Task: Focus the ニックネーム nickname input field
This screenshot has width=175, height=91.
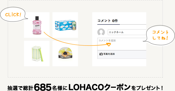Action: pyautogui.click(x=127, y=32)
